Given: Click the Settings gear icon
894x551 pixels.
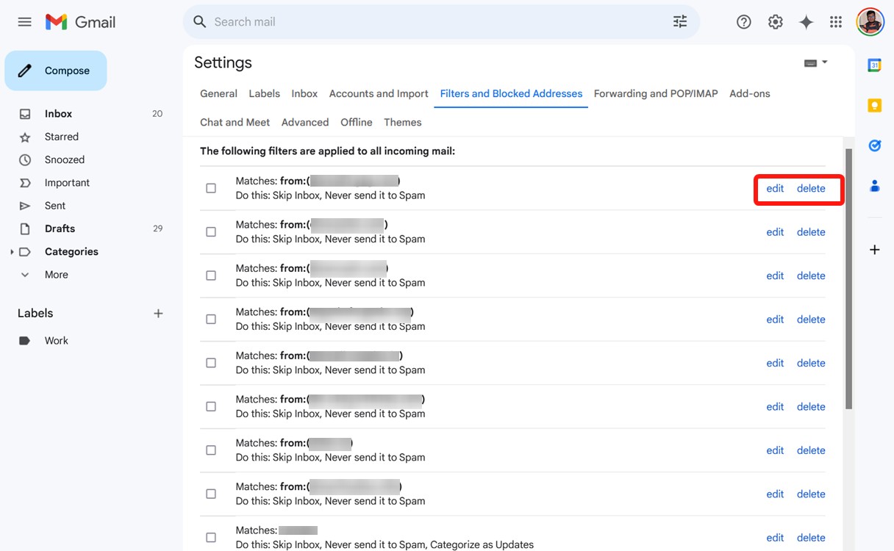Looking at the screenshot, I should point(775,21).
